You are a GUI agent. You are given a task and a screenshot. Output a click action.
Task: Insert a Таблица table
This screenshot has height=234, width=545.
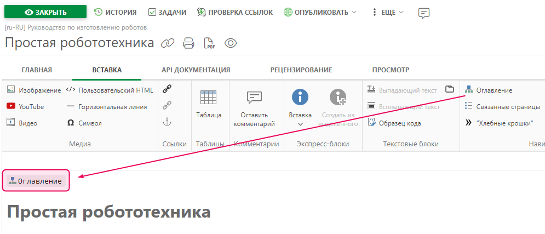click(209, 104)
